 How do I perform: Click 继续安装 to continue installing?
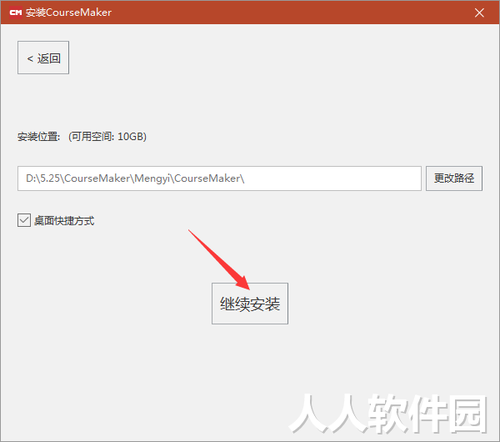[250, 304]
